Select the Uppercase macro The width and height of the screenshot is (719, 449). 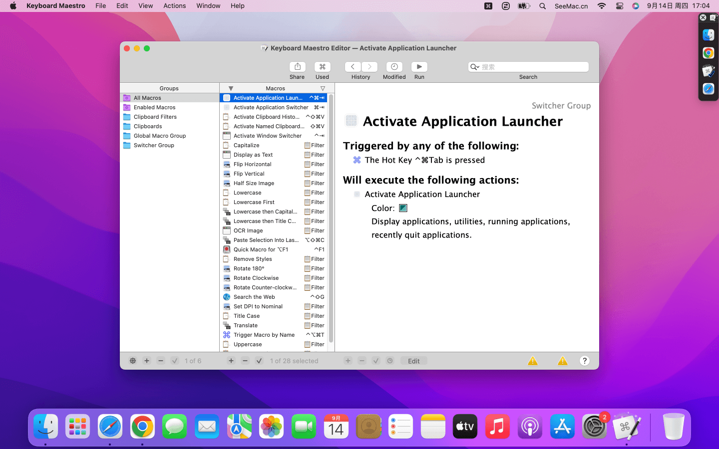[x=274, y=344]
